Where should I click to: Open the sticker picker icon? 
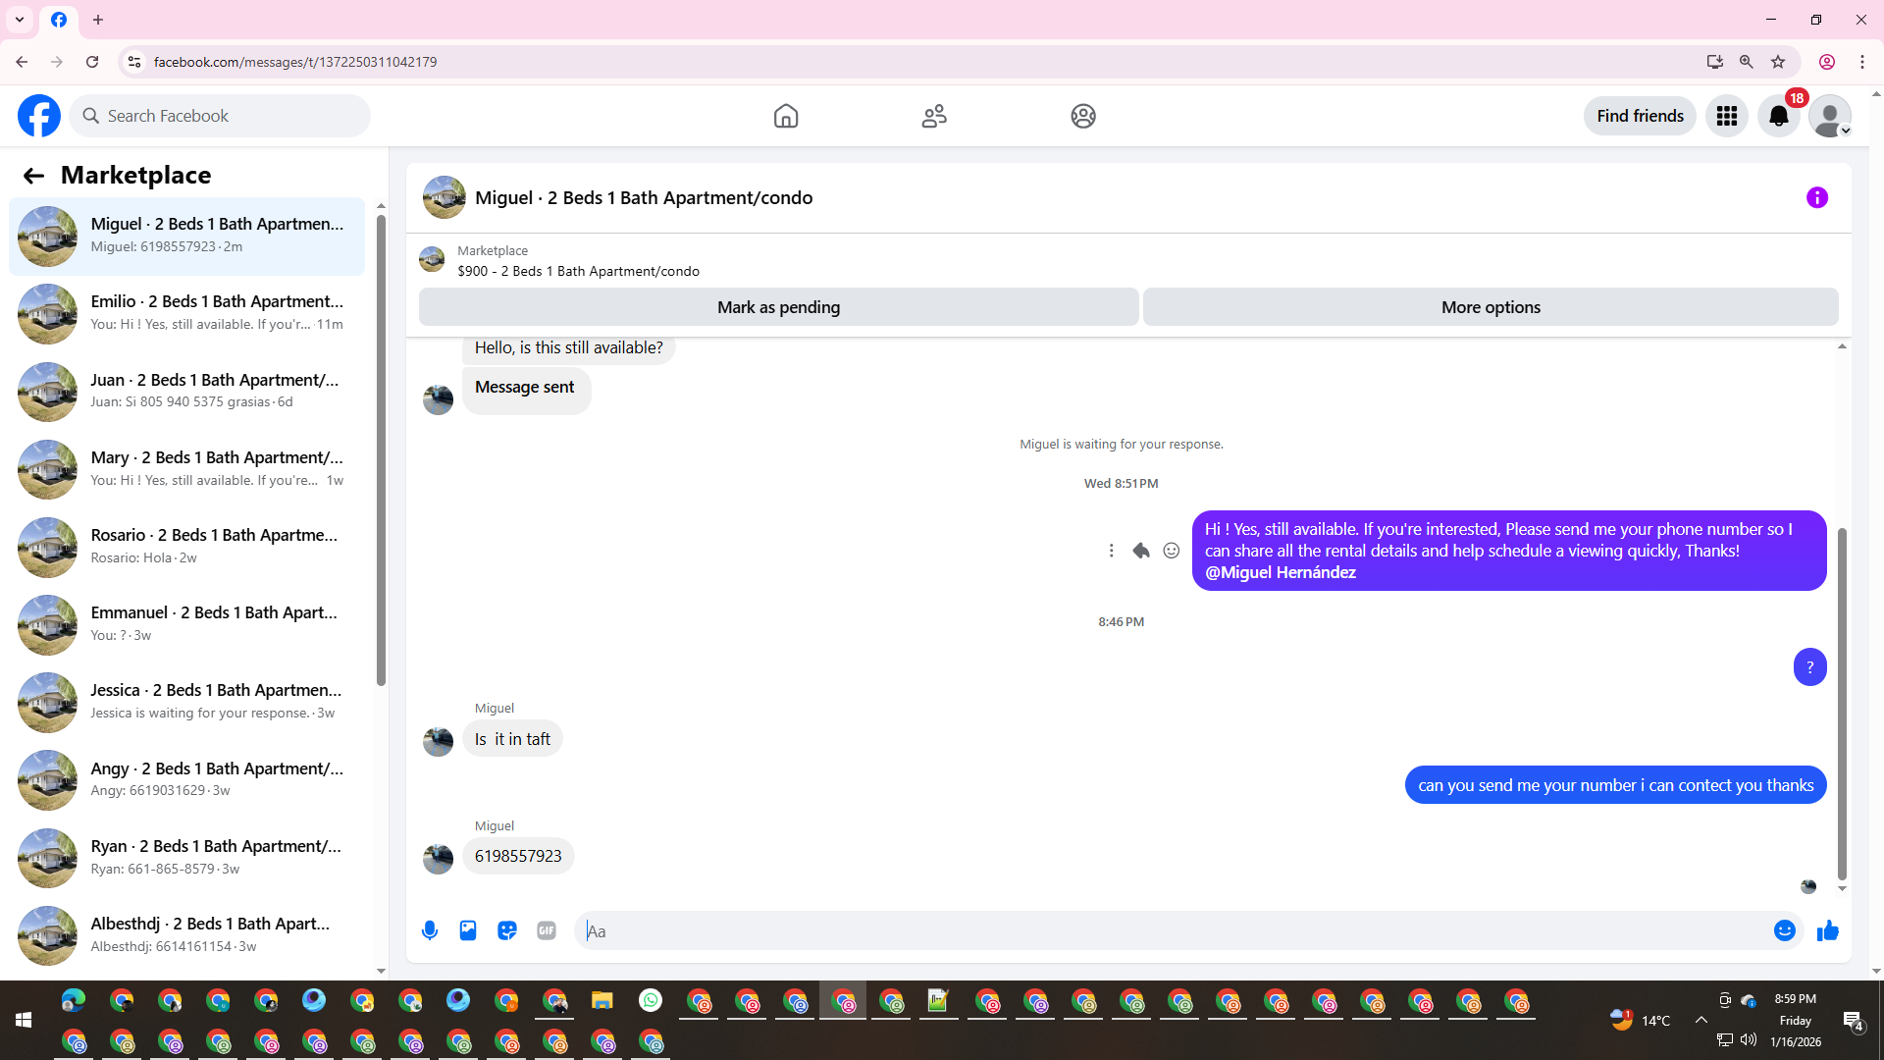507,930
